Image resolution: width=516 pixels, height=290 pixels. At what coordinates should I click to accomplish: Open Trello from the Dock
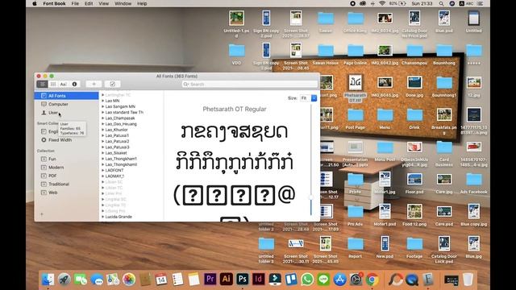coord(291,280)
